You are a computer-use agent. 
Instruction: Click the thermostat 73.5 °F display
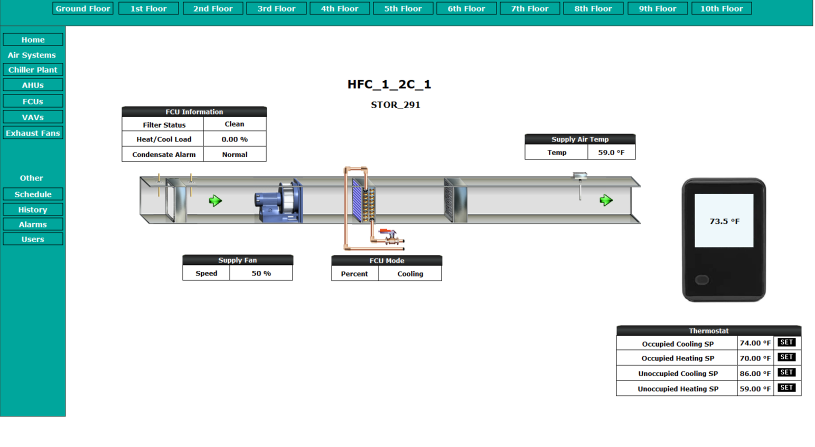pos(724,221)
